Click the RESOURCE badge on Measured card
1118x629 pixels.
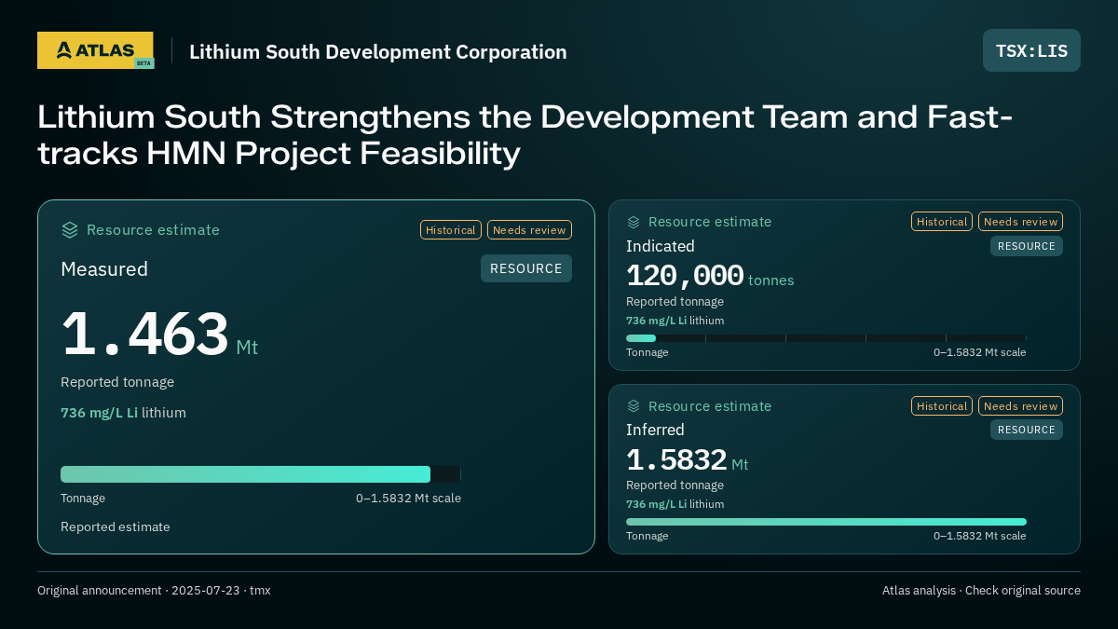tap(526, 268)
